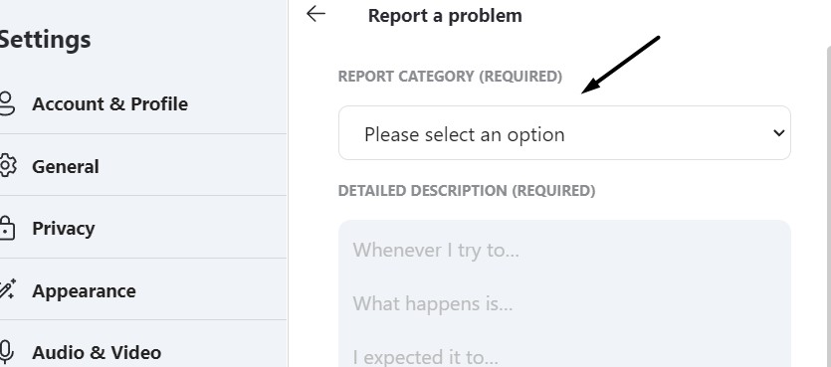Click the 'I expected it to...' placeholder line
This screenshot has width=831, height=367.
click(x=426, y=357)
